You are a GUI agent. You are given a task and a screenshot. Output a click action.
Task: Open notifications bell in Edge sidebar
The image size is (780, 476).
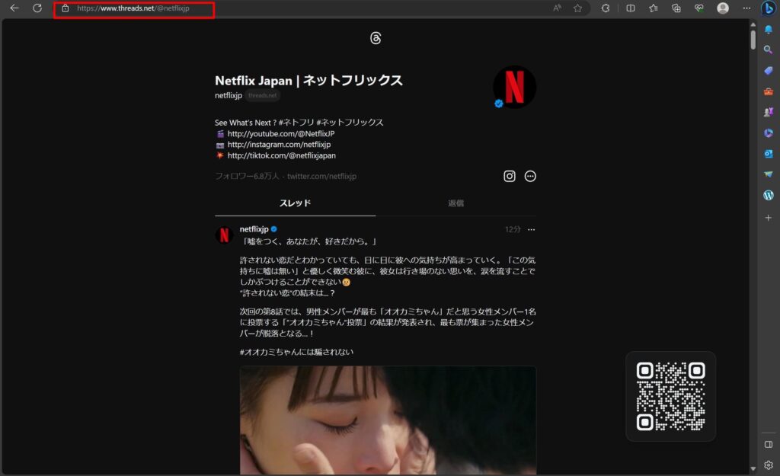click(x=769, y=30)
